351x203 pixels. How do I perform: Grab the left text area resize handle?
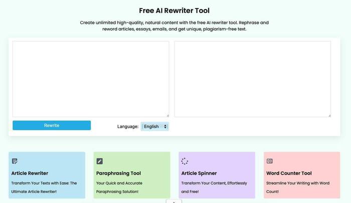167,115
